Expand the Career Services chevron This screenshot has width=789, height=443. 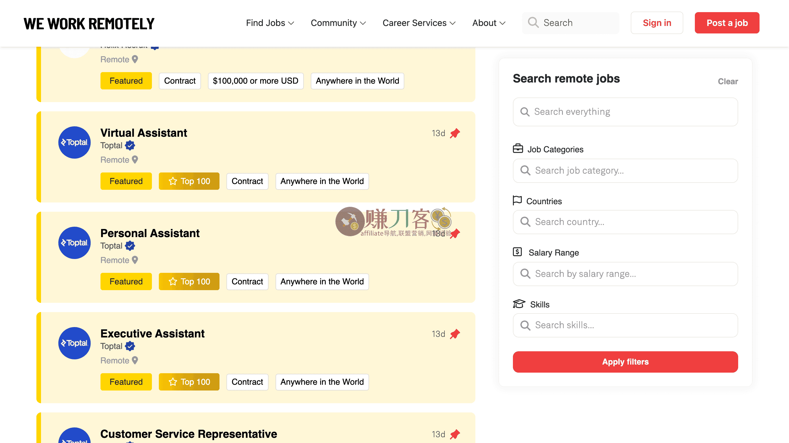coord(453,23)
